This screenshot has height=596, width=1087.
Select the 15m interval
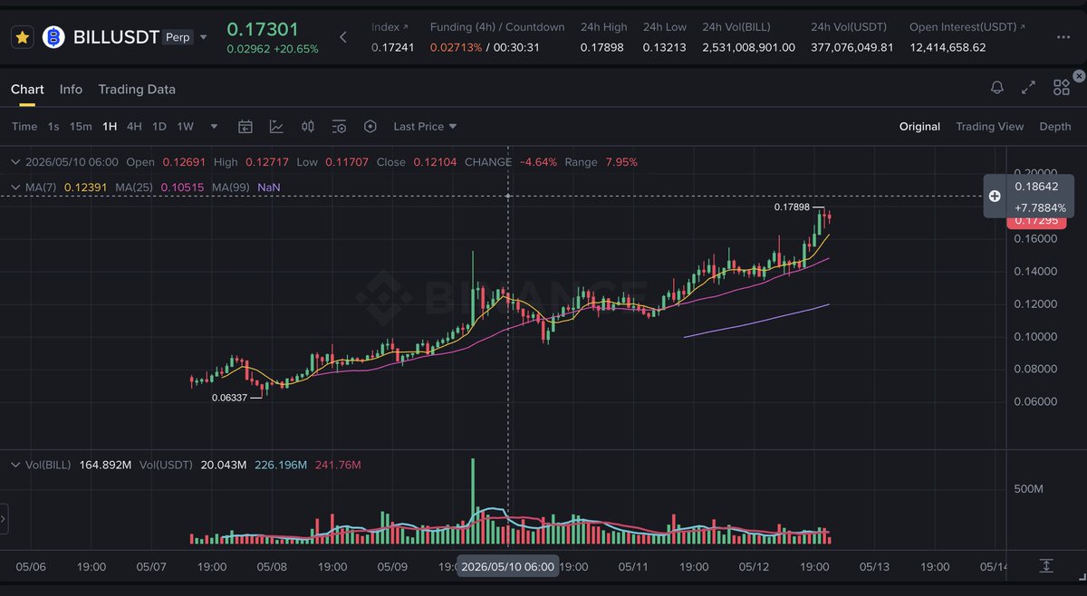[81, 126]
